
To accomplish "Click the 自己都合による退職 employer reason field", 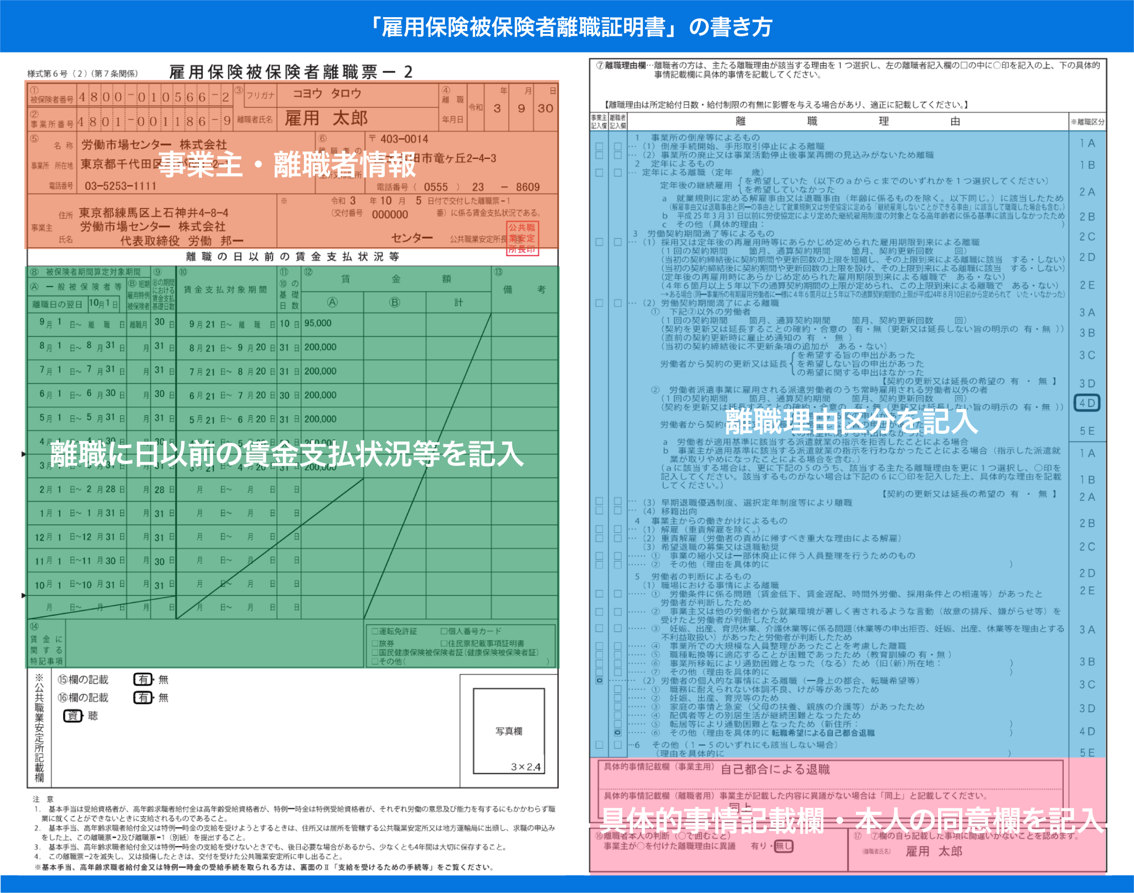I will (775, 770).
